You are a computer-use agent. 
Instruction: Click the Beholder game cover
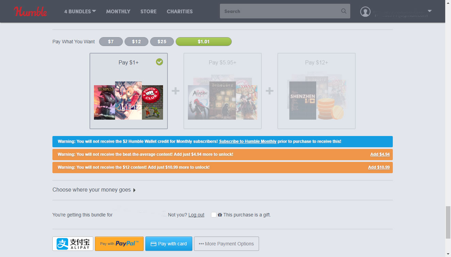[223, 100]
